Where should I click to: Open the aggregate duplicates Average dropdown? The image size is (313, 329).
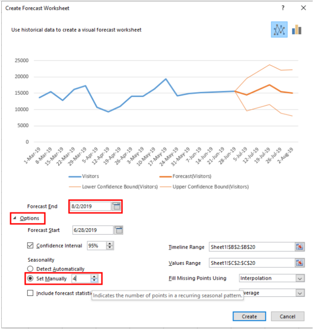tap(300, 293)
